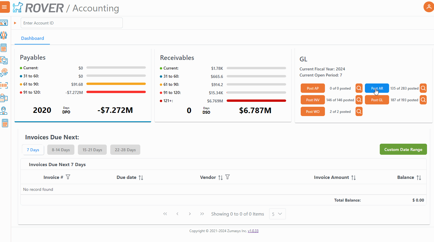
Task: Switch to the 8-14 Days range
Action: click(x=61, y=150)
